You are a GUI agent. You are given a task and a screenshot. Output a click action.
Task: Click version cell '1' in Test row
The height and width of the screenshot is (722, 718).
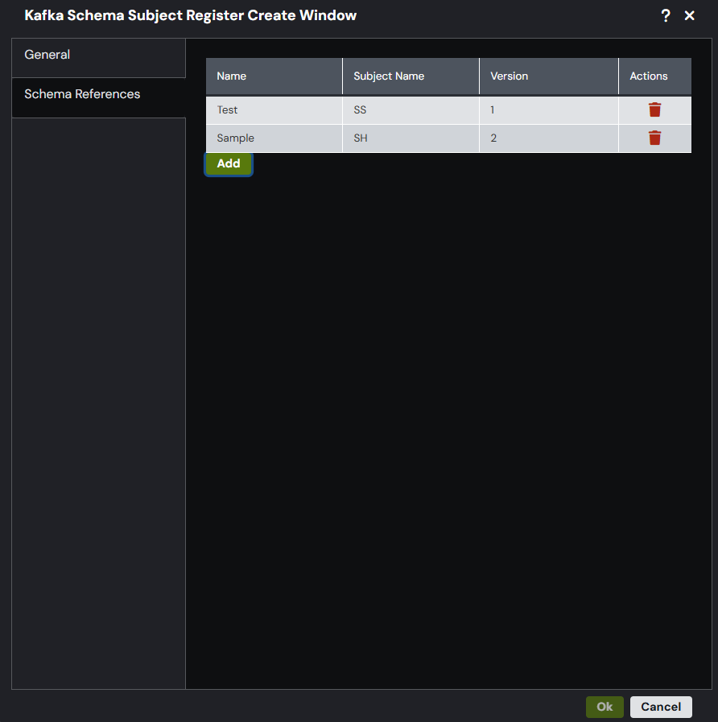(x=548, y=110)
